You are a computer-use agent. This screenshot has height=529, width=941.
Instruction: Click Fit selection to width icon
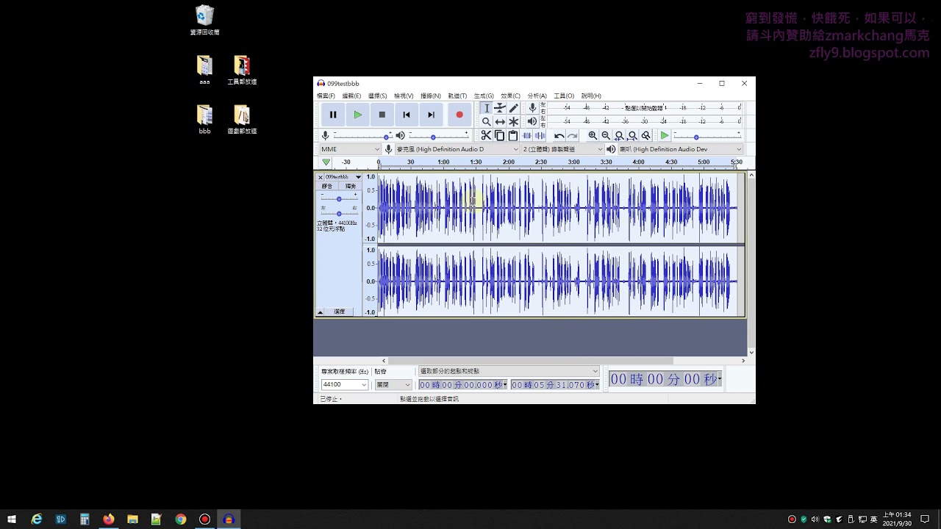619,135
